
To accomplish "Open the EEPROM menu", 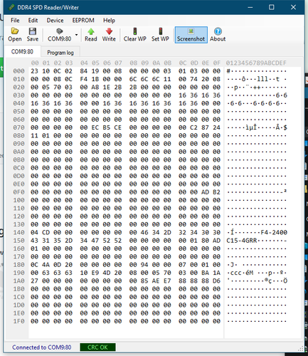I will point(83,21).
